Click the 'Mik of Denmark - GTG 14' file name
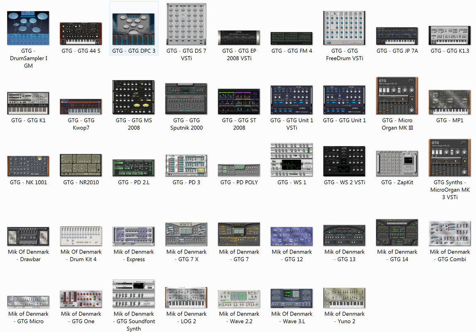This screenshot has width=476, height=332. point(397,256)
